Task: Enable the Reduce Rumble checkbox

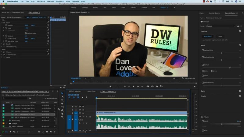Action: click(203, 57)
